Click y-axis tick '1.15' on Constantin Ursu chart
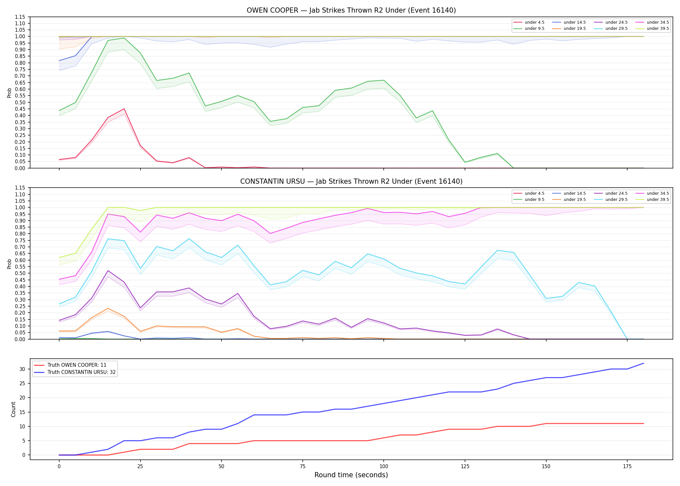 click(x=20, y=188)
